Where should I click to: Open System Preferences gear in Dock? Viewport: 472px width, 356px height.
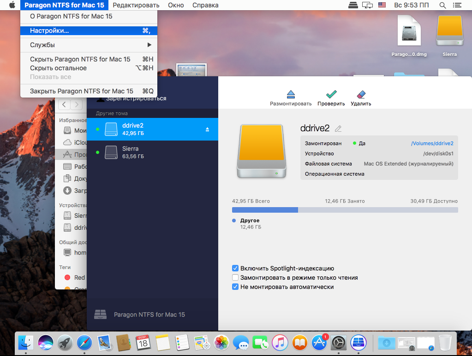[x=339, y=343]
